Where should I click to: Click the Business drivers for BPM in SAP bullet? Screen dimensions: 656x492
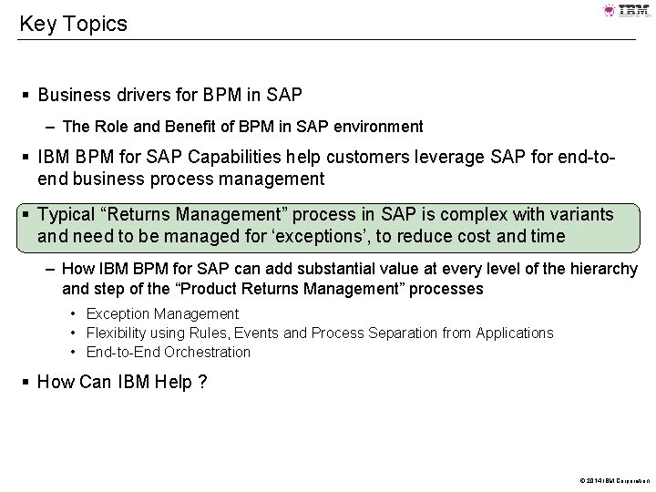[169, 95]
